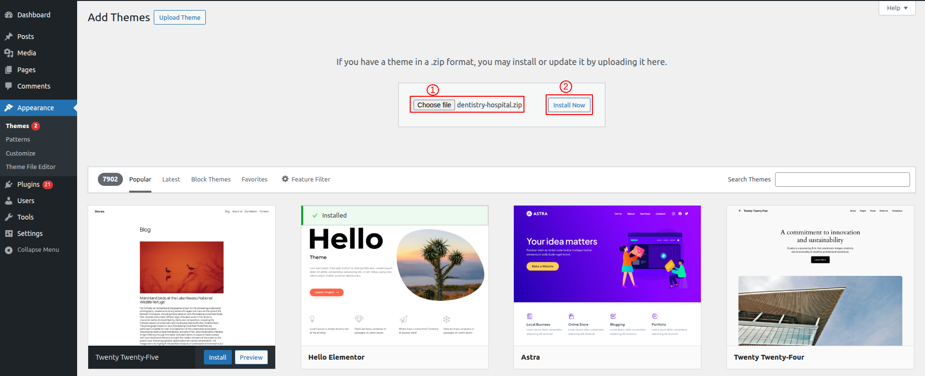Toggle the Upload Theme panel

(180, 17)
